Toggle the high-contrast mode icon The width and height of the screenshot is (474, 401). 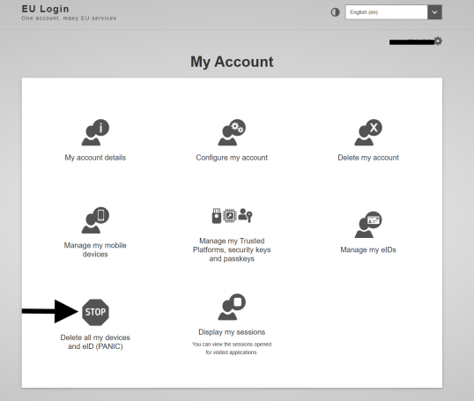(335, 12)
